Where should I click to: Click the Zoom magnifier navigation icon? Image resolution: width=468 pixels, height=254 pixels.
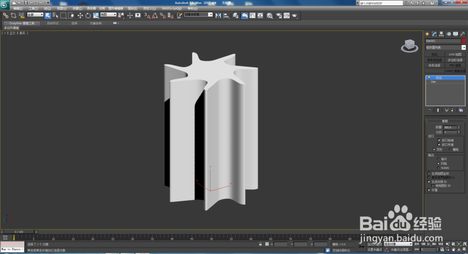[x=448, y=244]
